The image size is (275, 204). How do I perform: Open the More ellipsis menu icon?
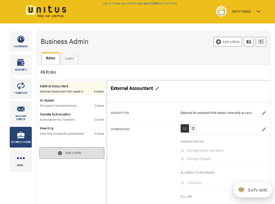pyautogui.click(x=21, y=158)
